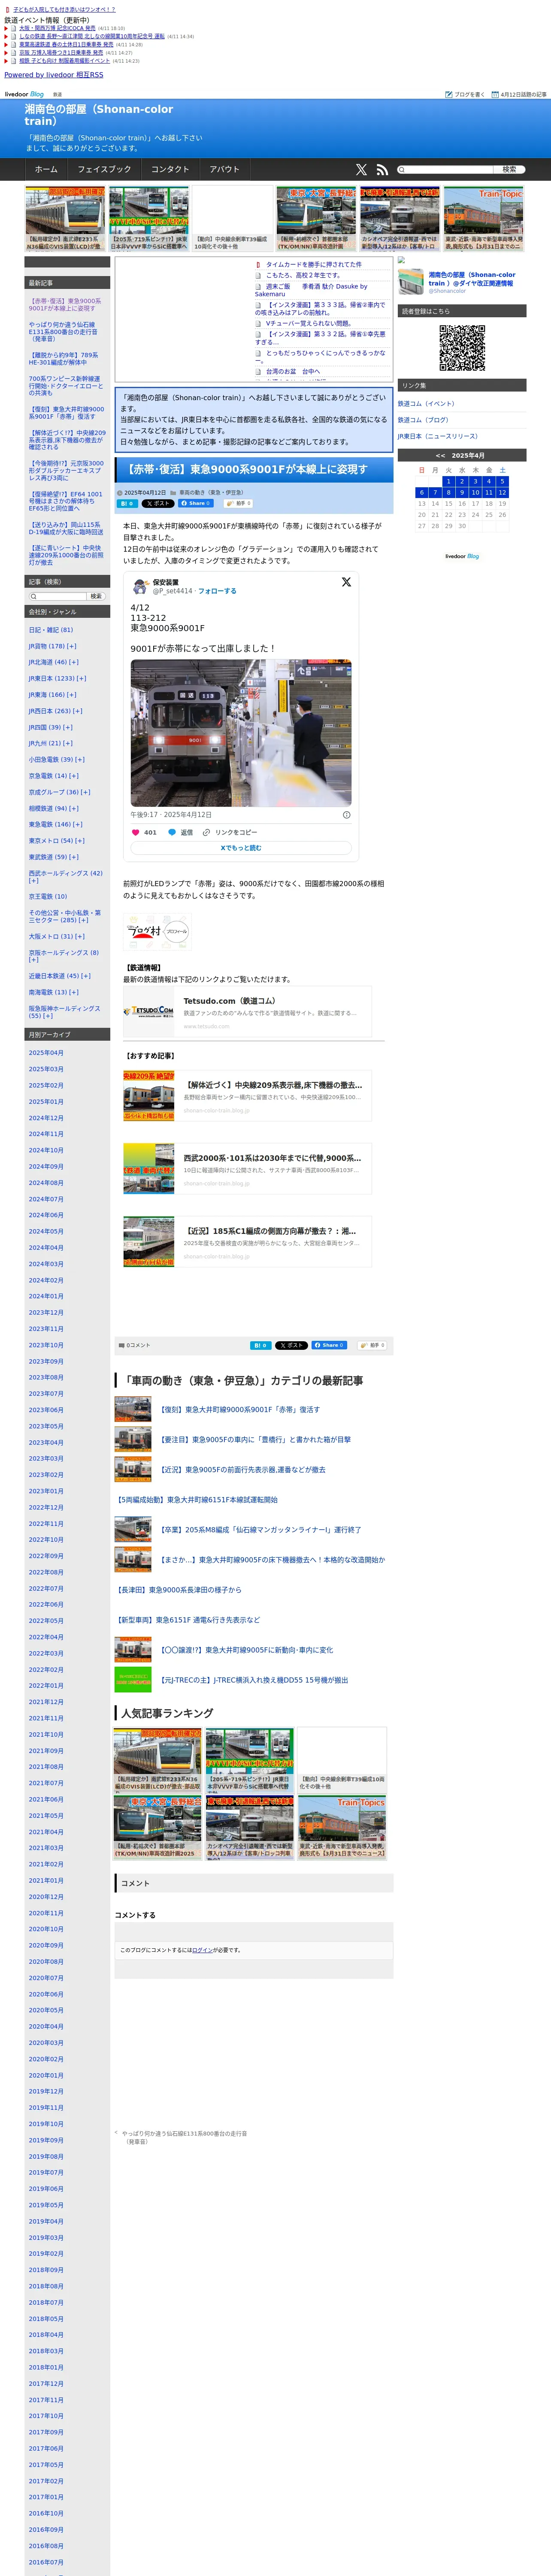Open the 2024年12月 monthly archive
551x2576 pixels.
(46, 1118)
